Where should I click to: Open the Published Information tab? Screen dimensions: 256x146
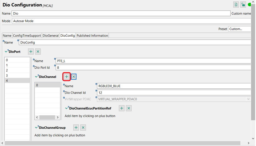[92, 35]
